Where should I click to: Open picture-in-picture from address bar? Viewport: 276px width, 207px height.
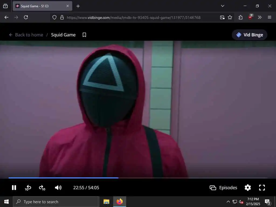point(222,17)
